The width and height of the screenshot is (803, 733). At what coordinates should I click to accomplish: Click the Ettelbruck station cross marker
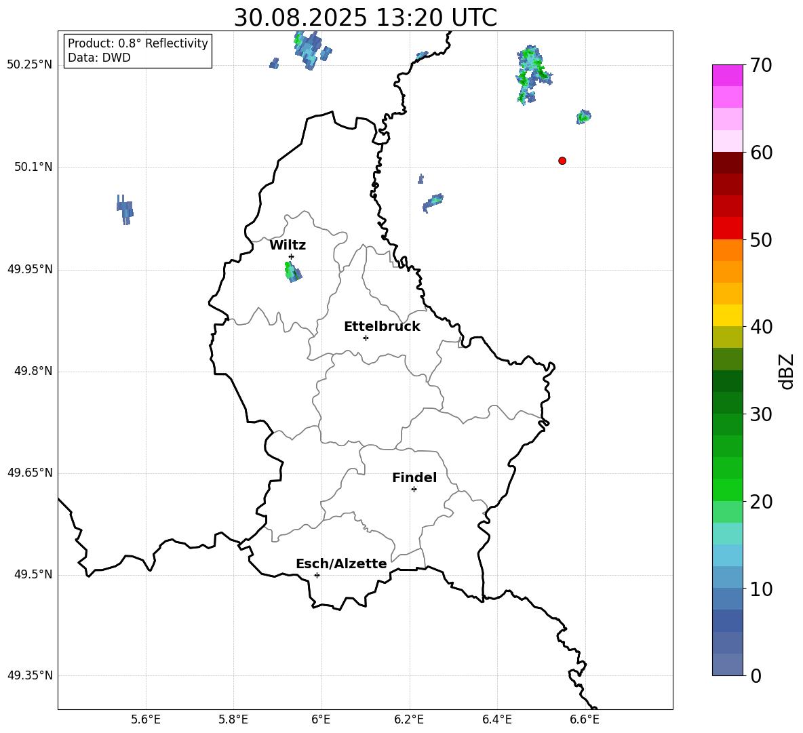pos(366,338)
